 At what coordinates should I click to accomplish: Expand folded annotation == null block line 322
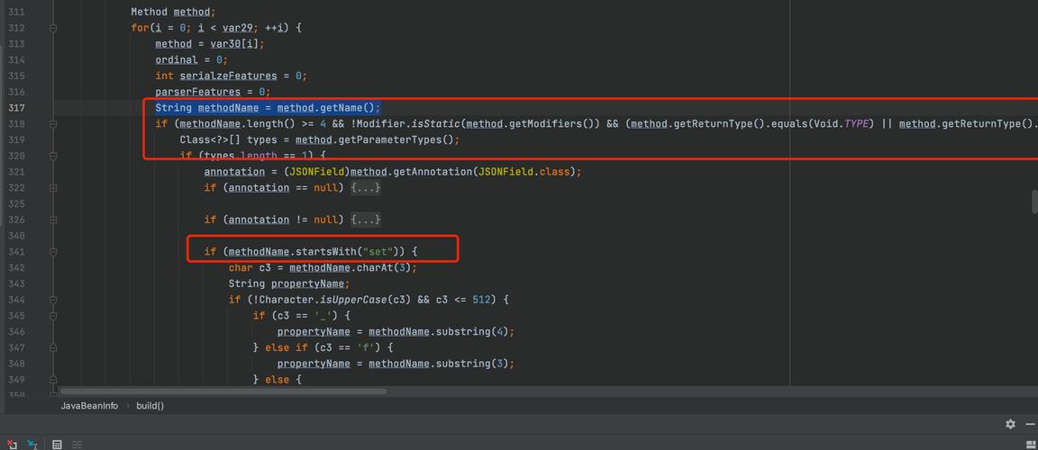[53, 188]
